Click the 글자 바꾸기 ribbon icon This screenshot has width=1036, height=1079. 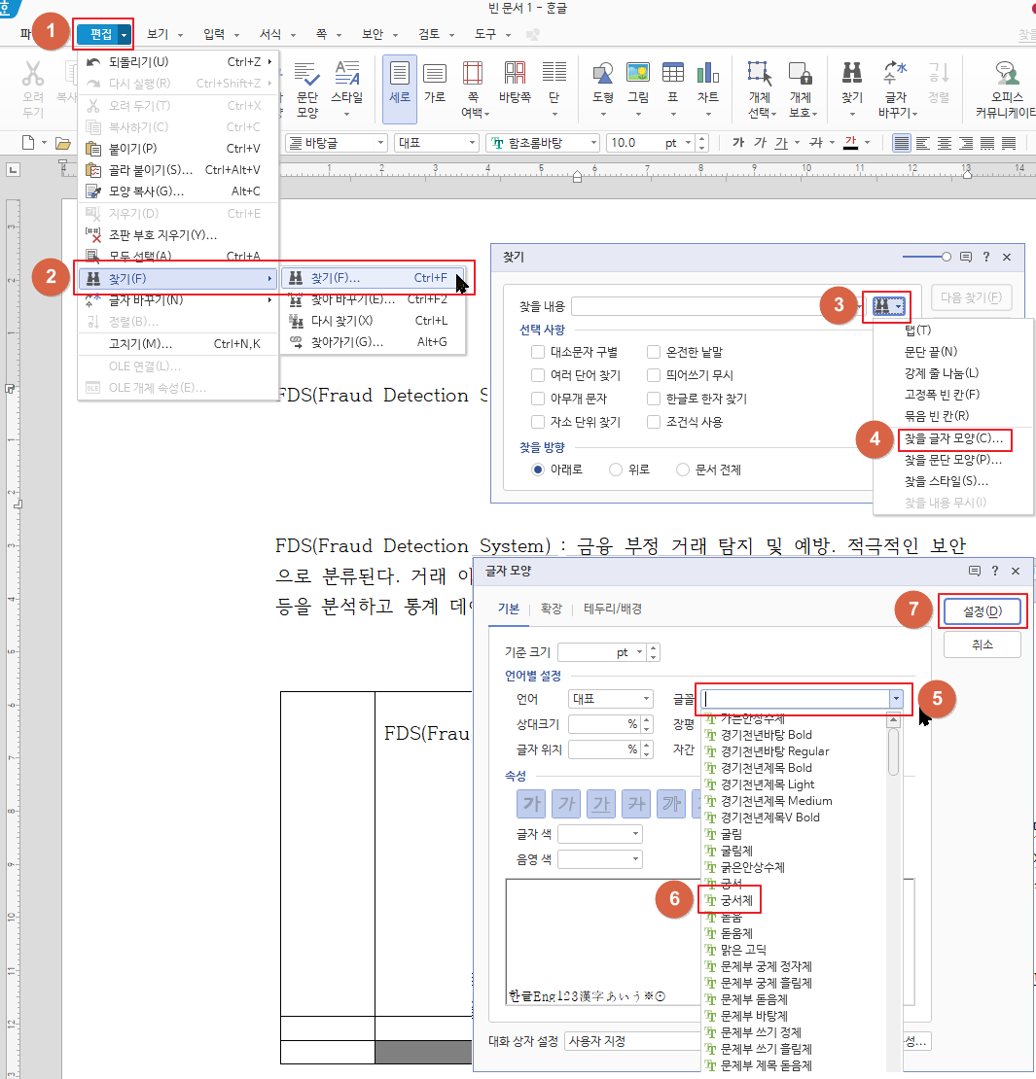pos(896,88)
